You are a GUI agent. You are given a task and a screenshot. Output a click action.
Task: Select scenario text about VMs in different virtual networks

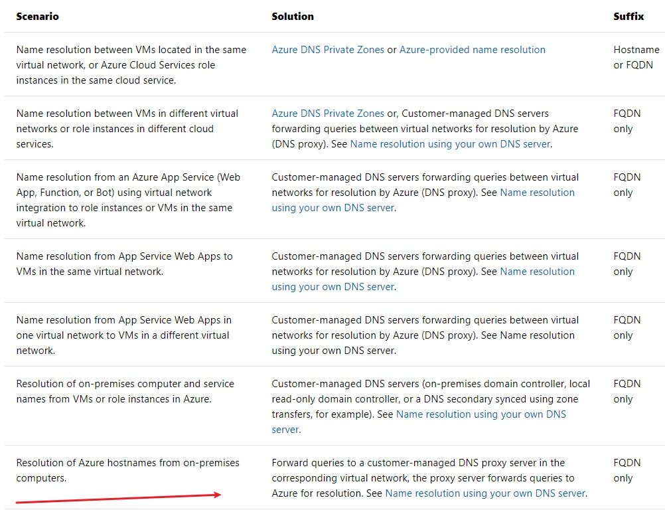(x=127, y=129)
